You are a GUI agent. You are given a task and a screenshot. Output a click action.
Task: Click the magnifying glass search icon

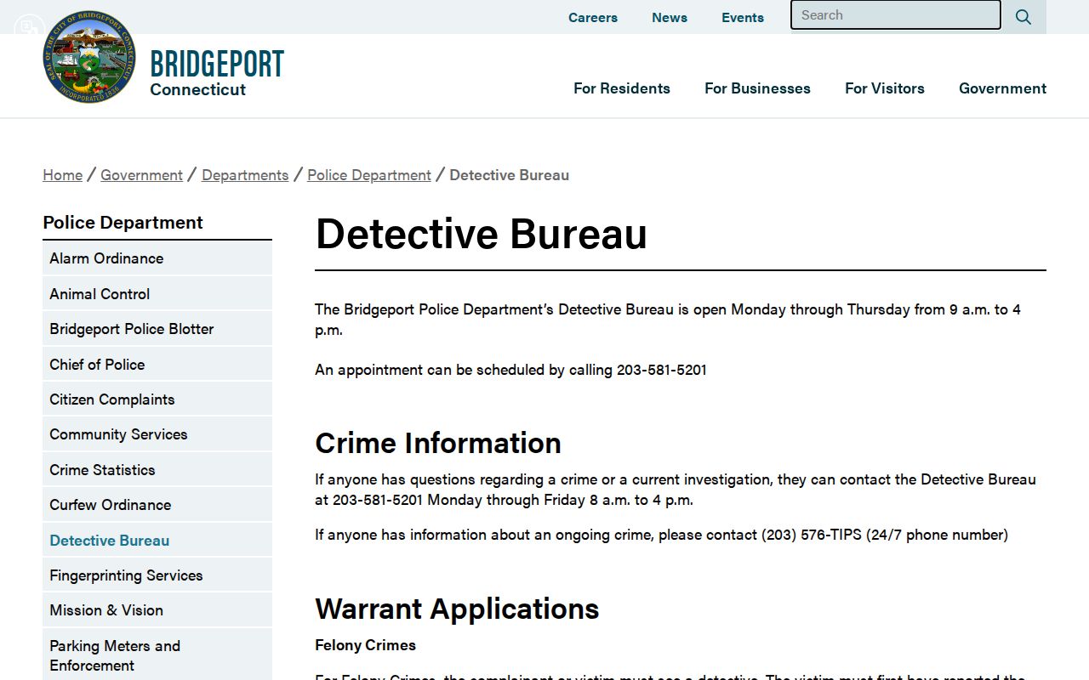pos(1023,17)
